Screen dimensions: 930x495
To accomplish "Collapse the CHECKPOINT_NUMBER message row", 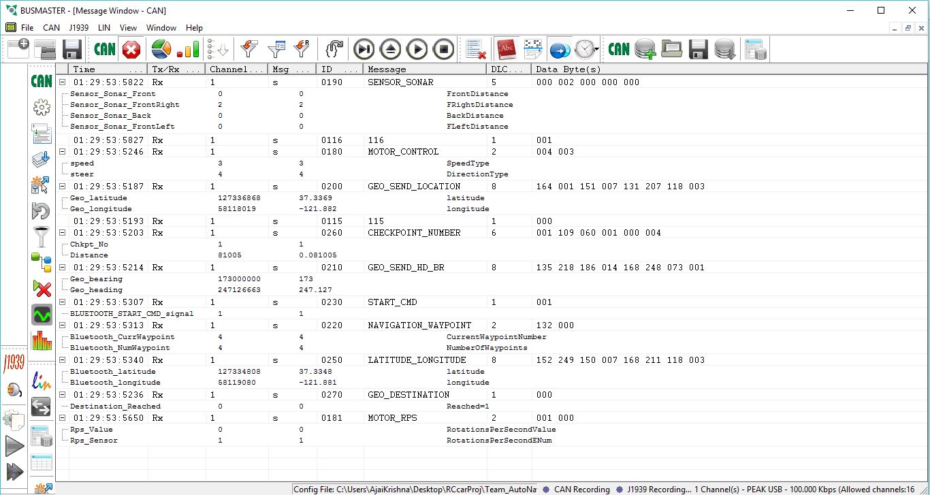I will pyautogui.click(x=62, y=233).
